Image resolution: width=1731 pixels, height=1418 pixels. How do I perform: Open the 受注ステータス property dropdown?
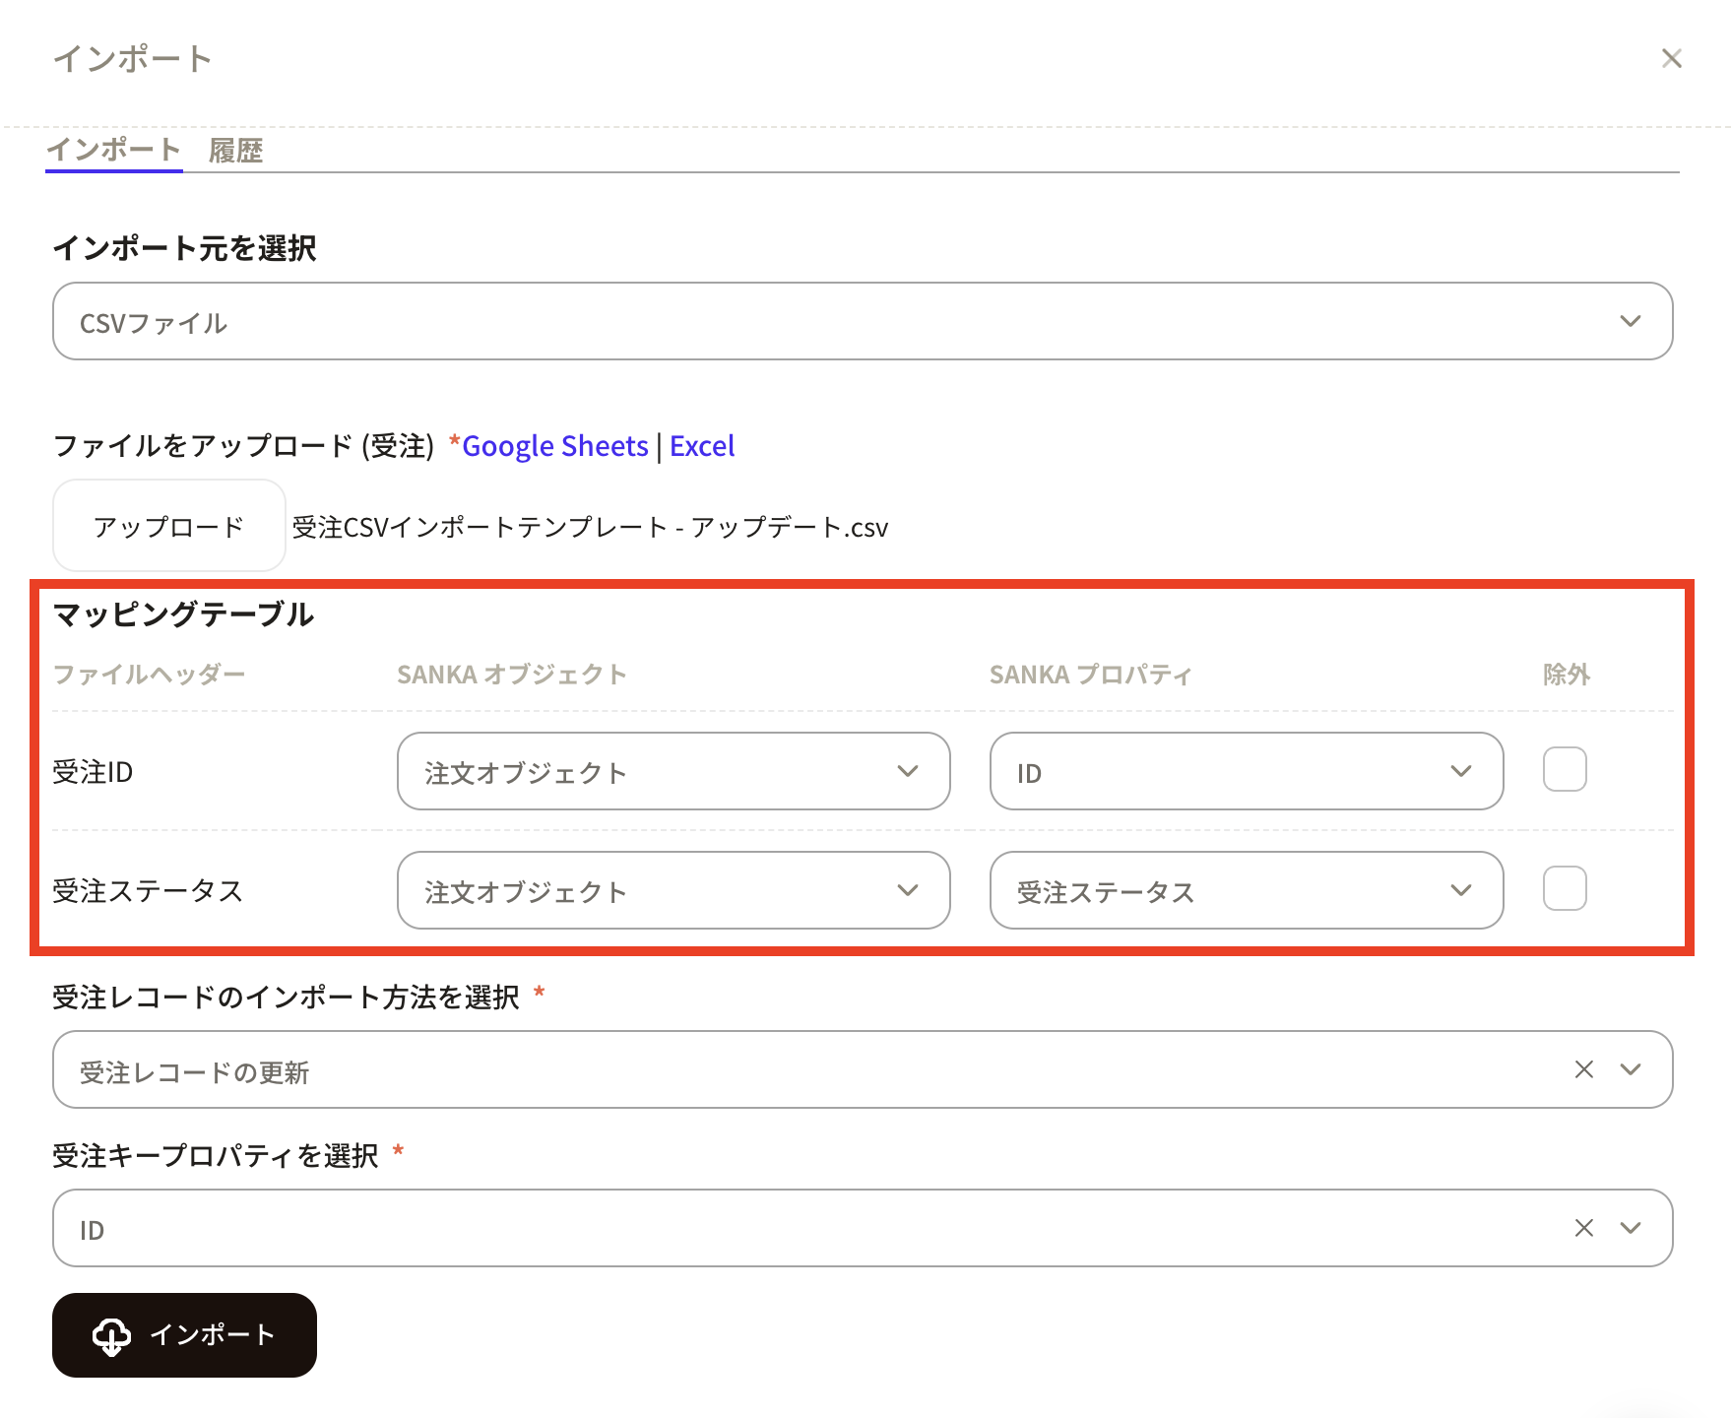(x=1246, y=890)
